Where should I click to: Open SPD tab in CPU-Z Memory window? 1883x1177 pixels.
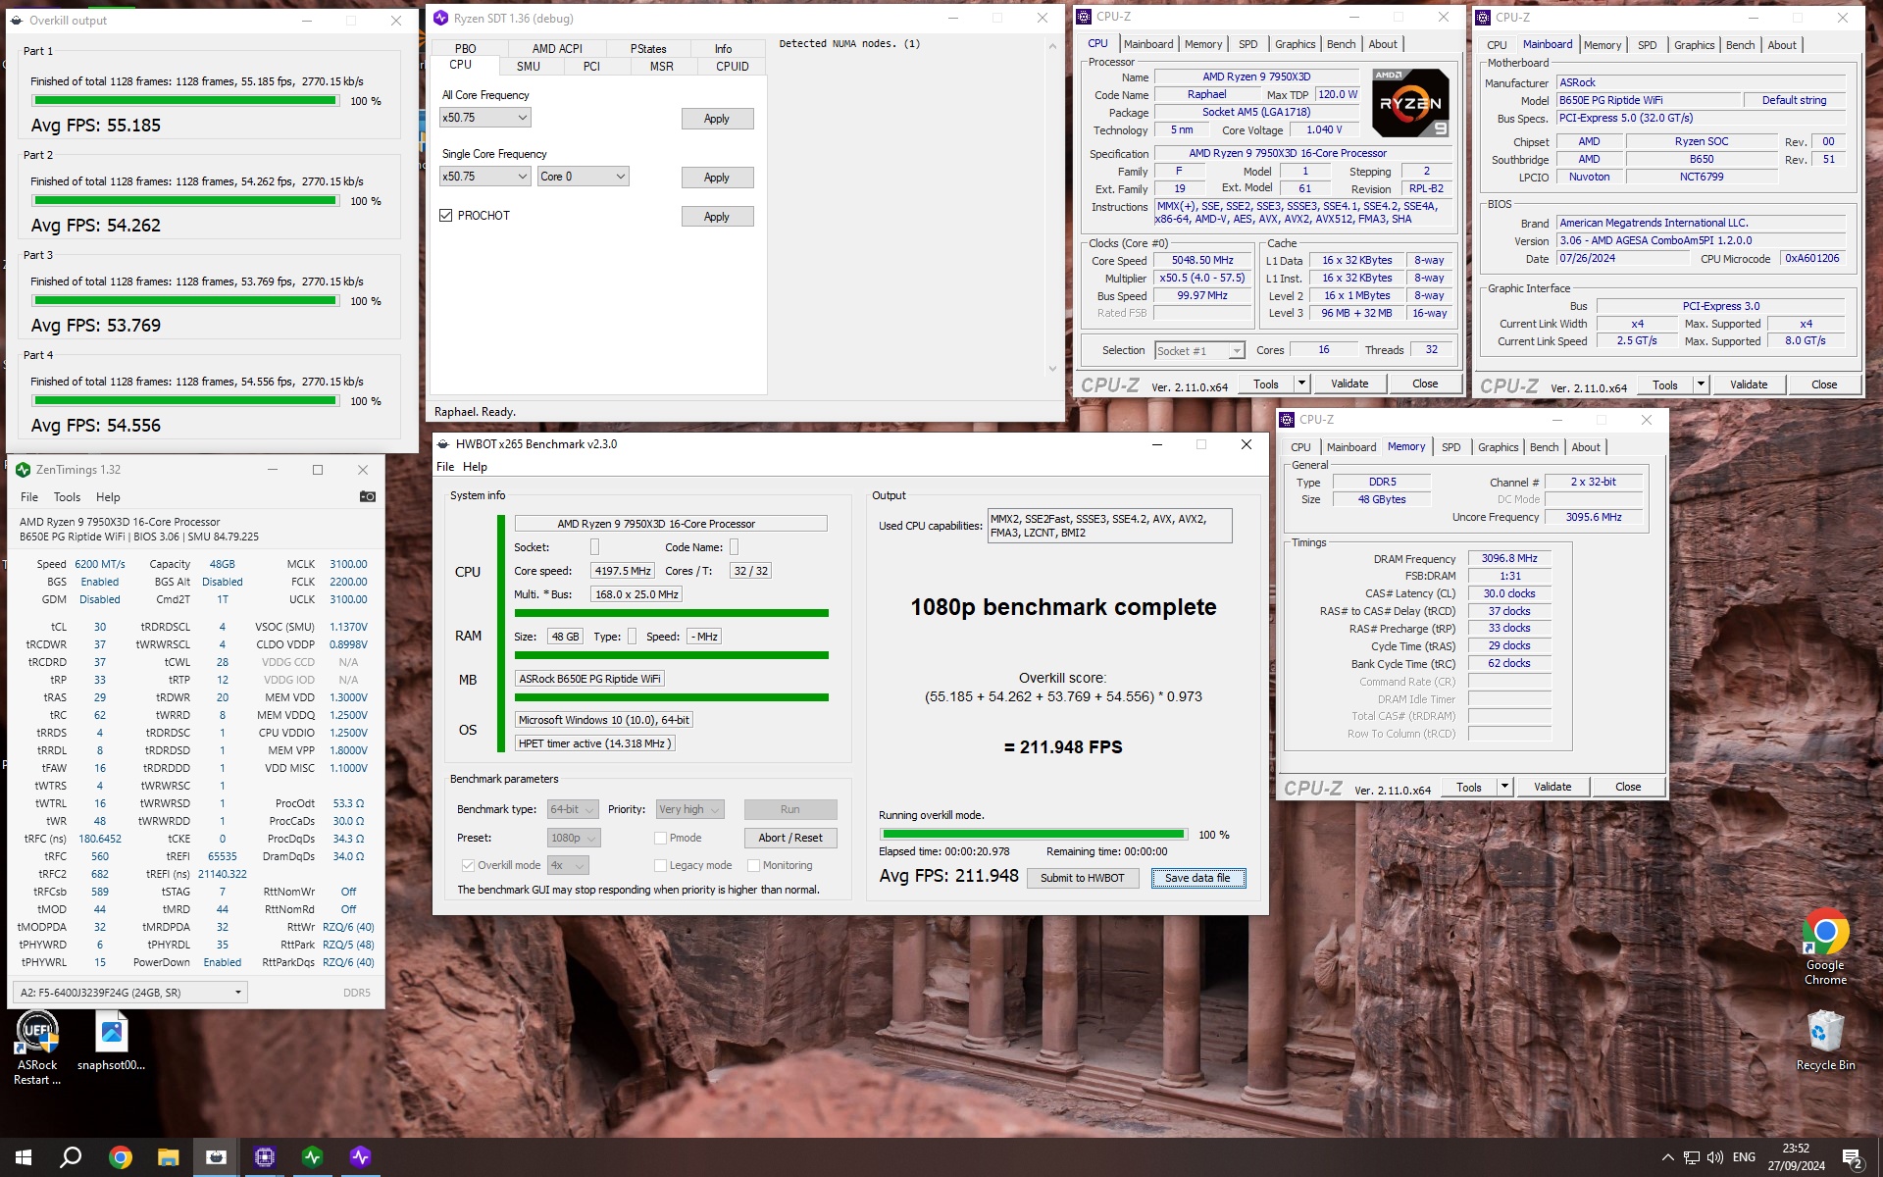1450,447
